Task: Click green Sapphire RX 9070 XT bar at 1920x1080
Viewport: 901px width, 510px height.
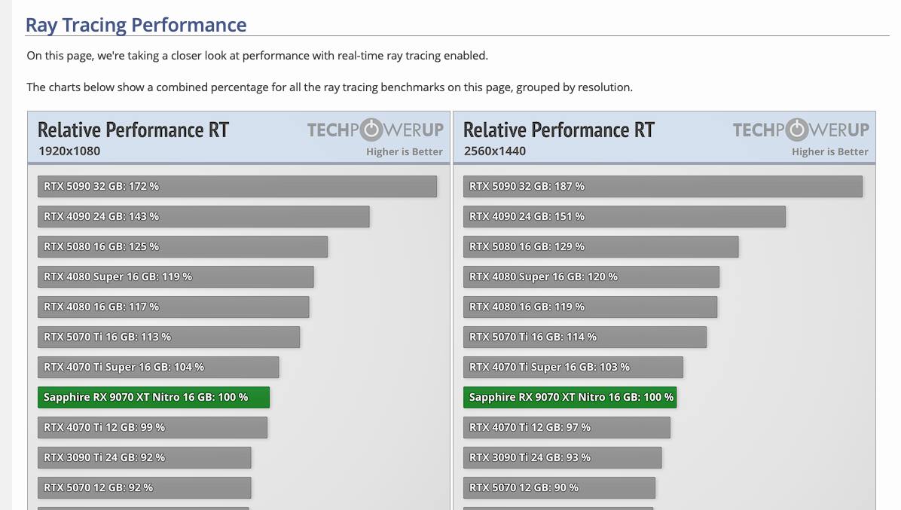Action: click(154, 398)
